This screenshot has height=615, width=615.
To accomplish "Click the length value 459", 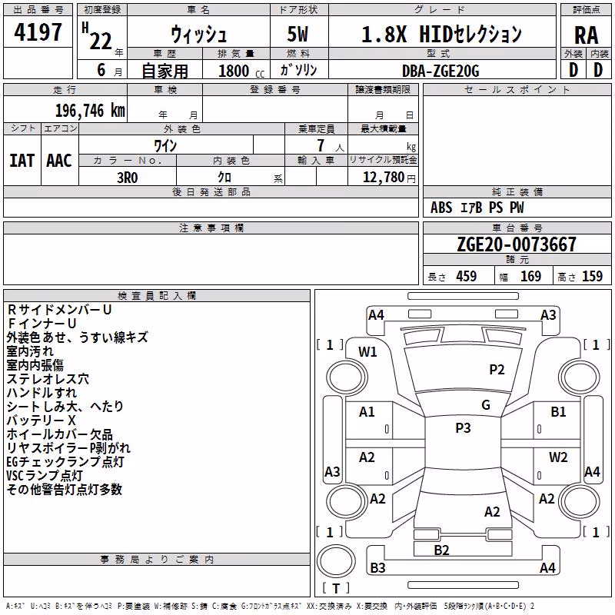I will (x=467, y=276).
